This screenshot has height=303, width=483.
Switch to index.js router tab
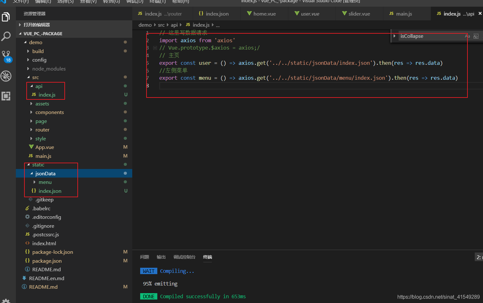click(x=163, y=14)
